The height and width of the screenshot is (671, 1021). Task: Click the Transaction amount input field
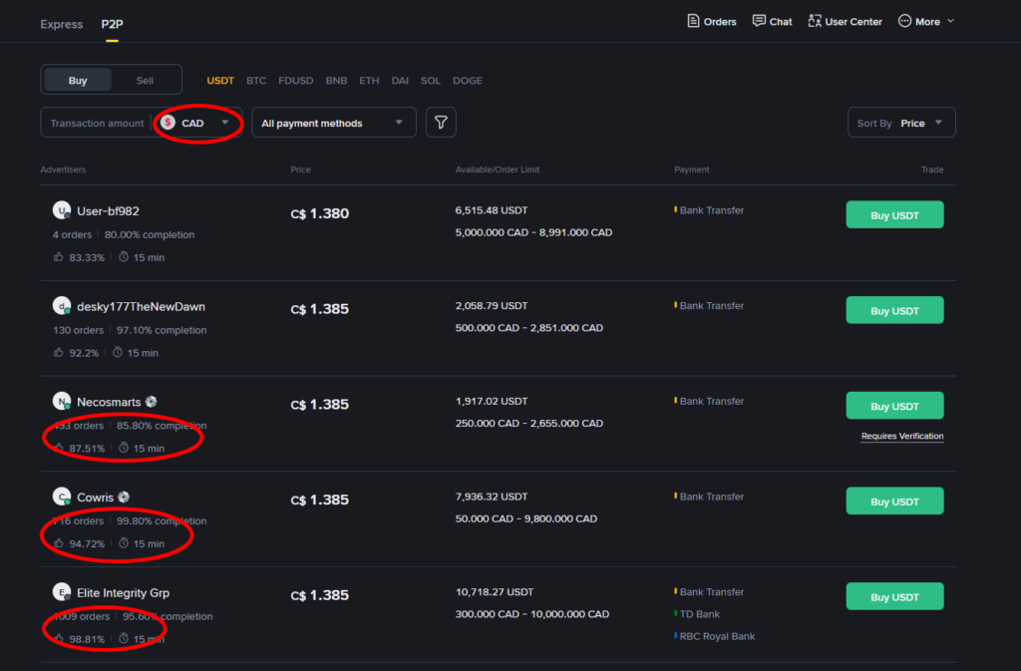[97, 123]
